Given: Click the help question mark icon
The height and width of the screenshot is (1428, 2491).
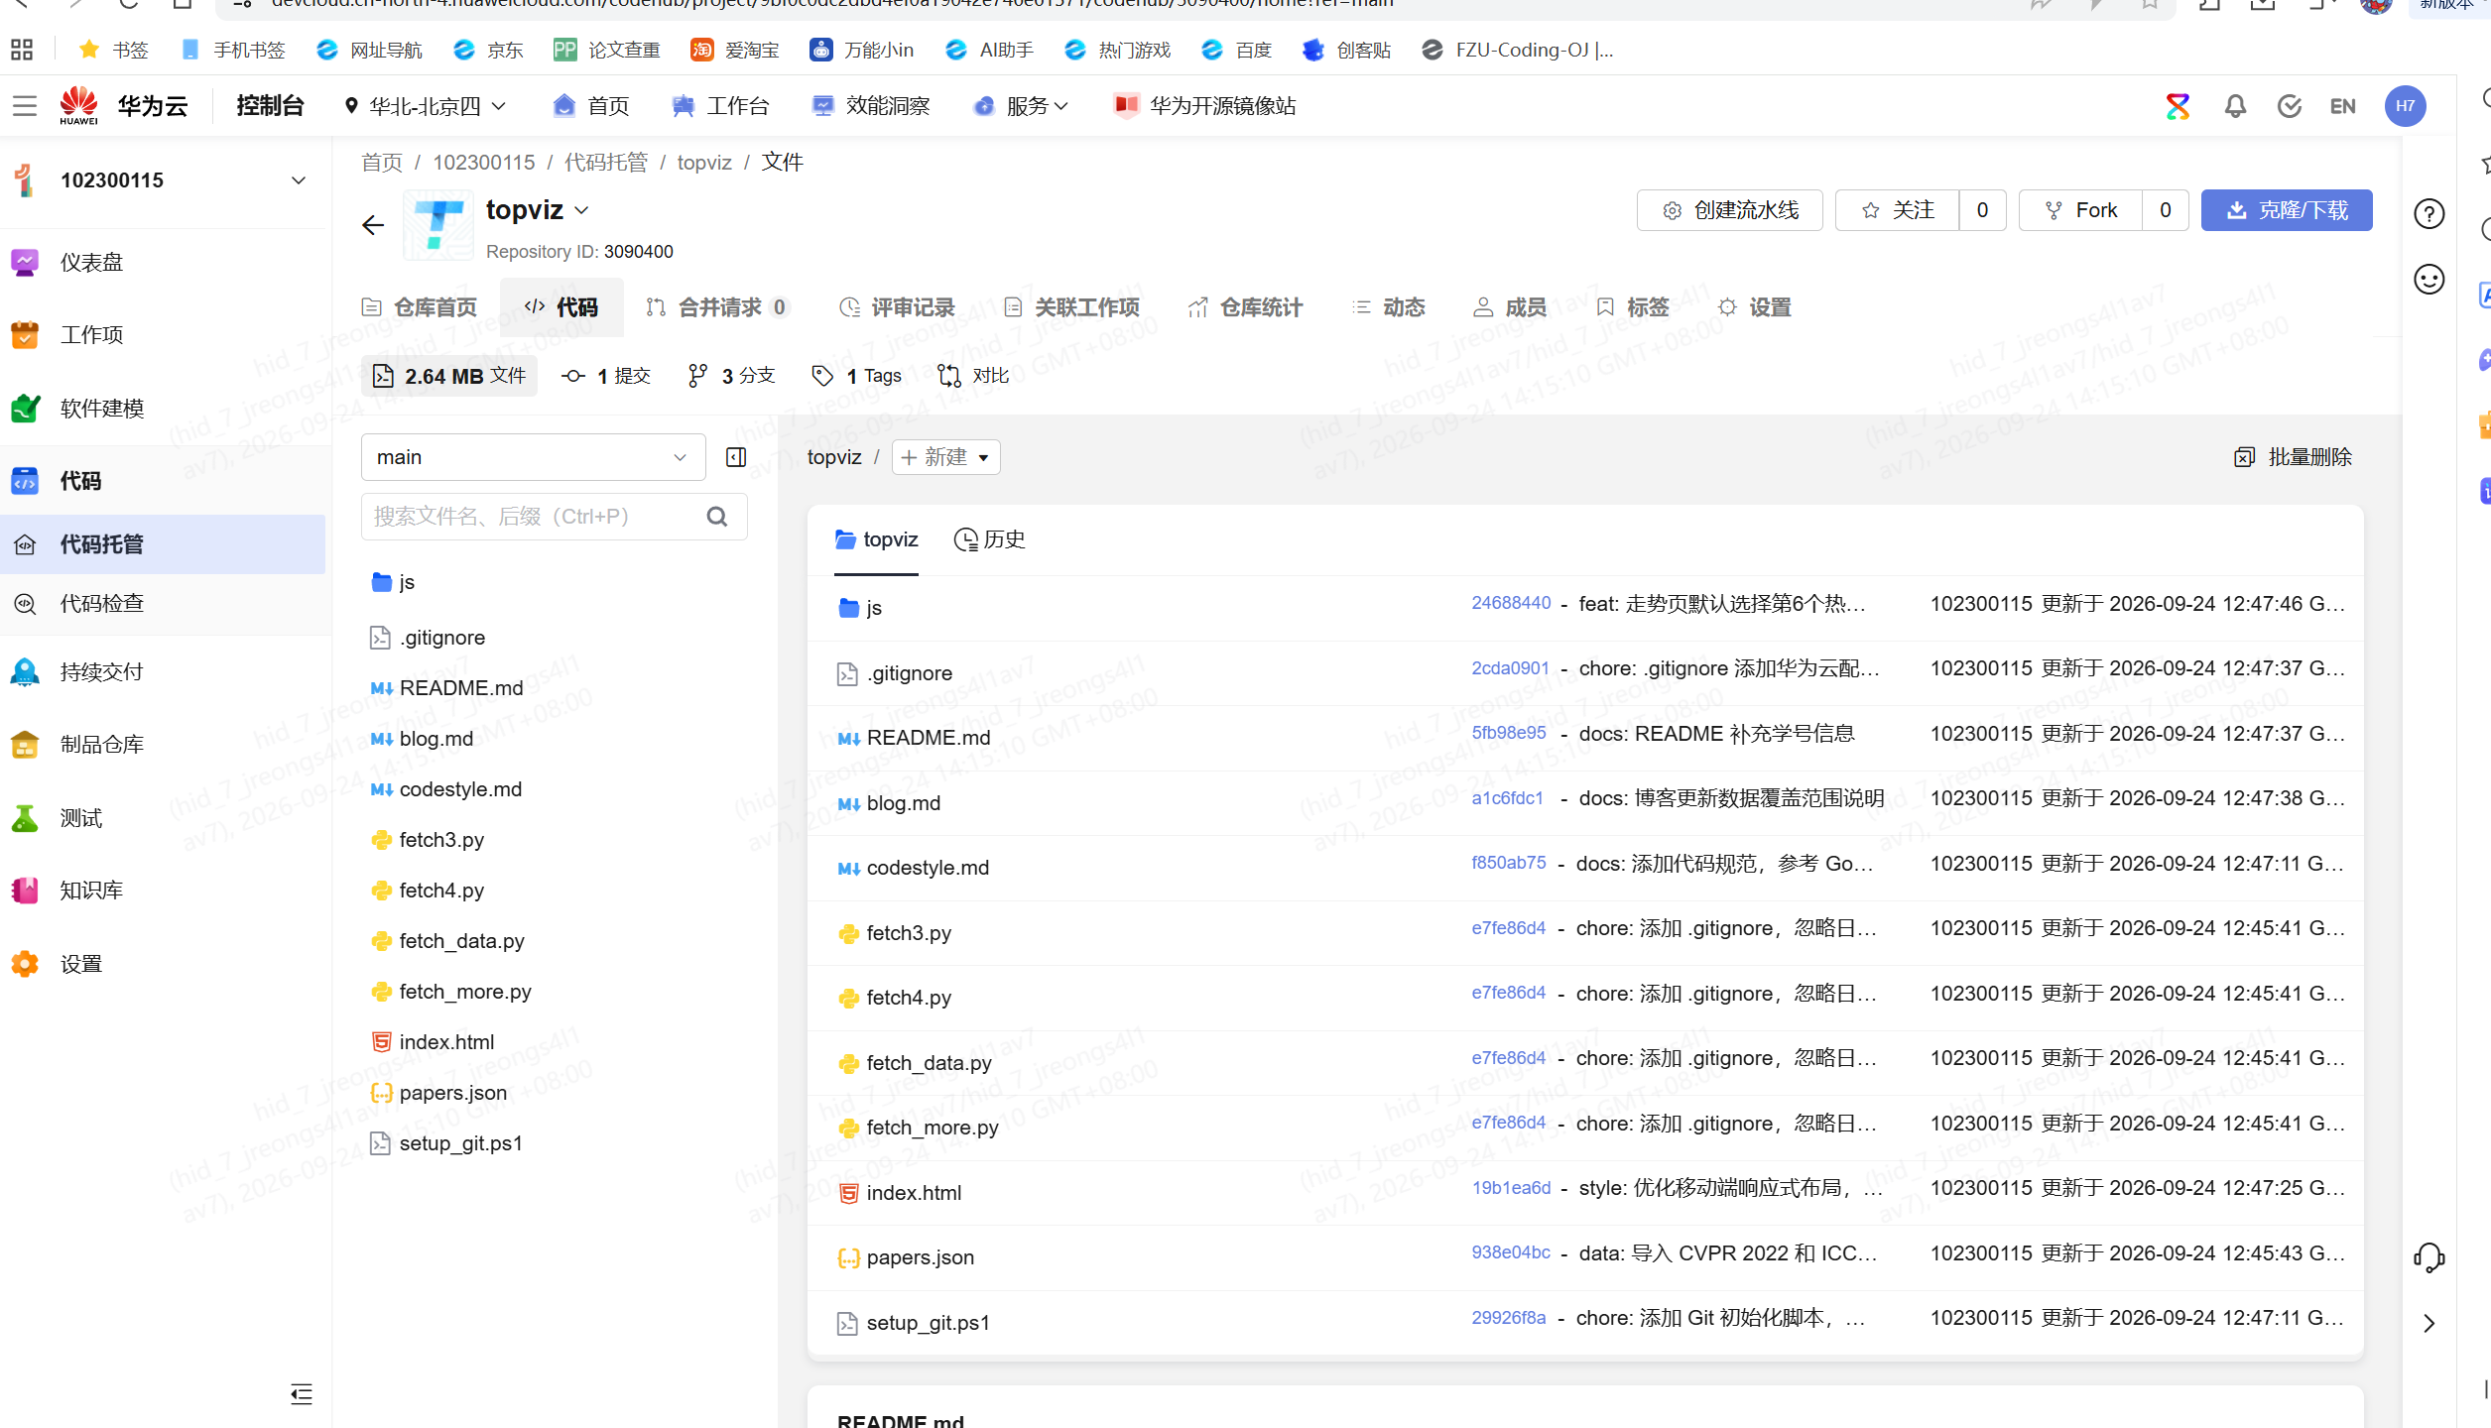Looking at the screenshot, I should (x=2429, y=213).
